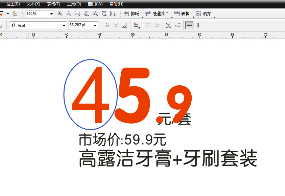Image resolution: width=285 pixels, height=196 pixels.
Task: Toggle Bold formatting
Action: tap(107, 25)
